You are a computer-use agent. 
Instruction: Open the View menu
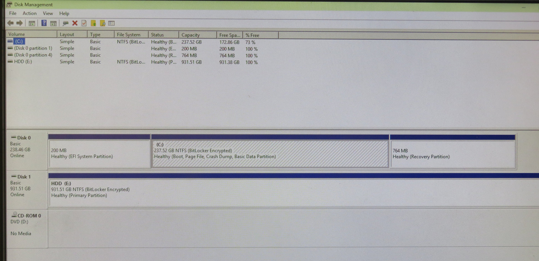(x=48, y=13)
